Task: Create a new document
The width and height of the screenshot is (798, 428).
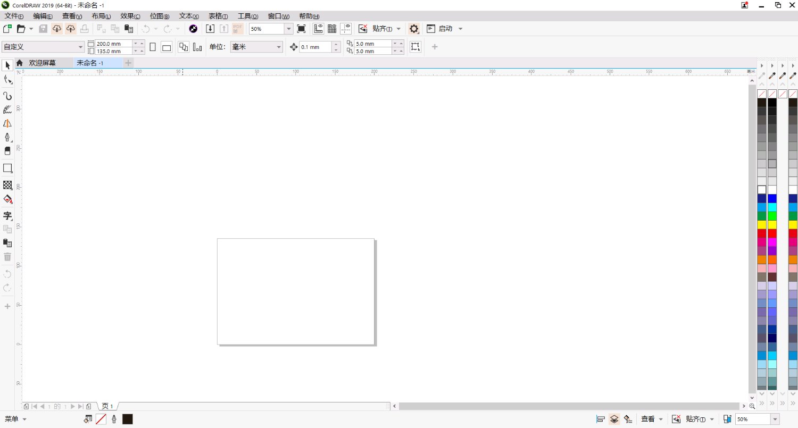Action: tap(7, 29)
